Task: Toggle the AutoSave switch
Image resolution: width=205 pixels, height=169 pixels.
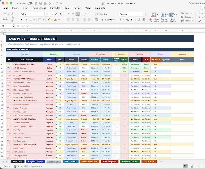Action: coord(30,3)
